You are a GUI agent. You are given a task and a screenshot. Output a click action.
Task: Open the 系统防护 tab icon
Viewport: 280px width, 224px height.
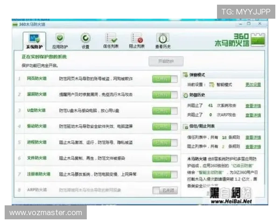tap(34, 38)
